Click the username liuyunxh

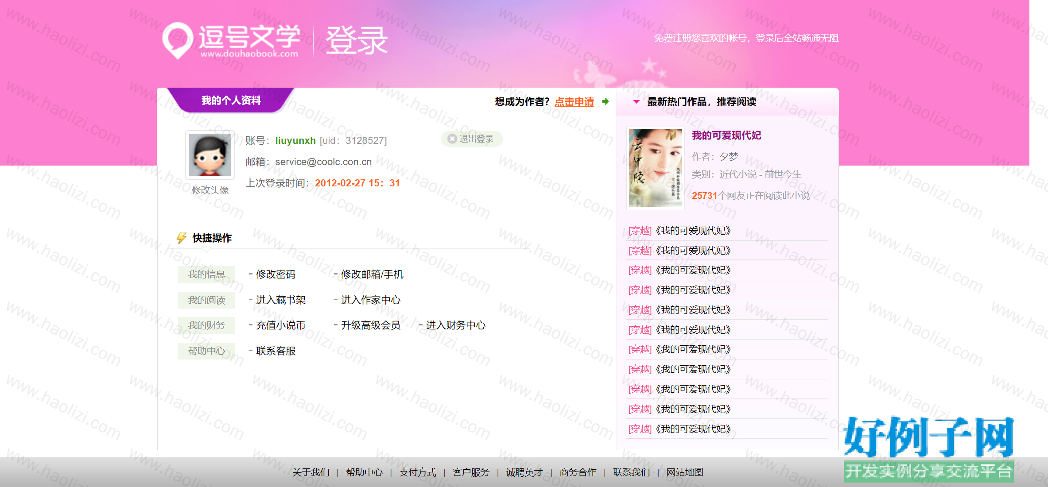tap(295, 141)
